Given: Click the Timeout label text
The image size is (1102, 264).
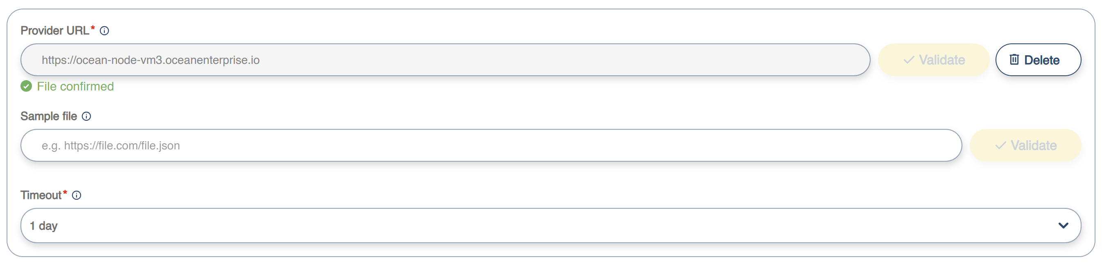Looking at the screenshot, I should click(41, 196).
